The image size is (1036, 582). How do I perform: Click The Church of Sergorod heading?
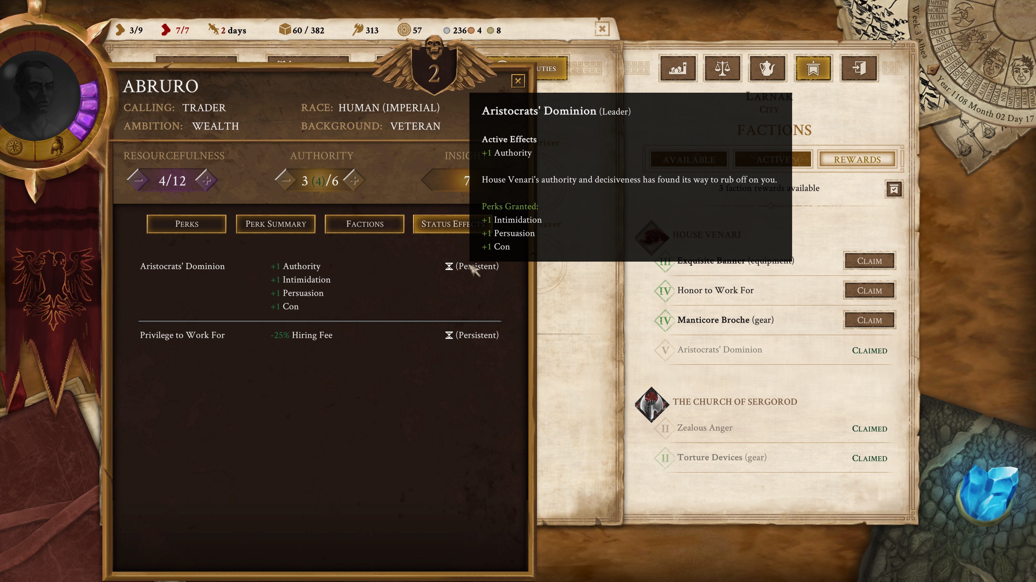coord(734,402)
